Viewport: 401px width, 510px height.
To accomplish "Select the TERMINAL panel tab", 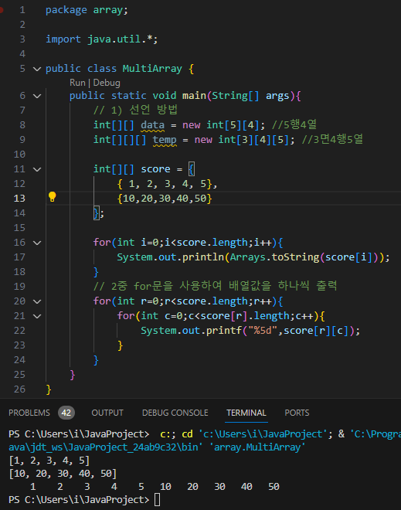I will pyautogui.click(x=246, y=413).
